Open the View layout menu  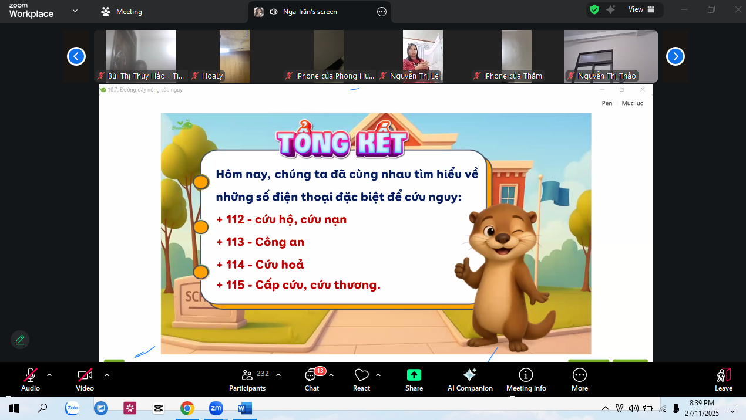pos(641,9)
